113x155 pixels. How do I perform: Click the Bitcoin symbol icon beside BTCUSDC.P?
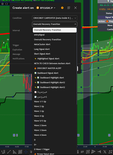(x=38, y=8)
